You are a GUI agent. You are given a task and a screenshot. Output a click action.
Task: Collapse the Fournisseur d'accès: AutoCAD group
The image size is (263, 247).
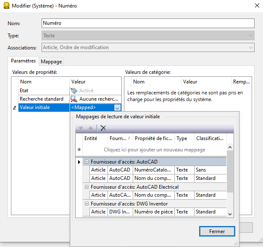[87, 162]
